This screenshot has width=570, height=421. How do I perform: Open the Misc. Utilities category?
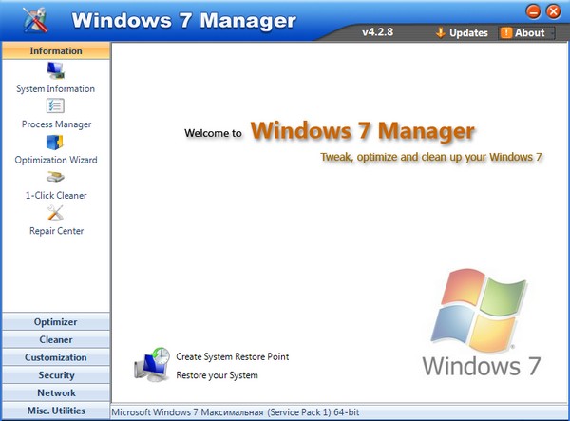point(55,411)
